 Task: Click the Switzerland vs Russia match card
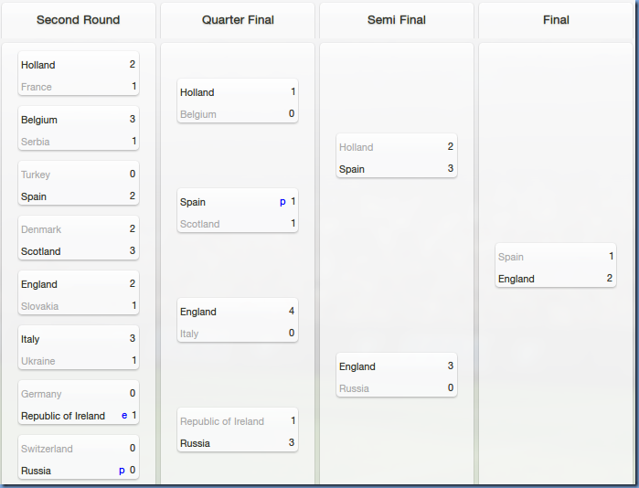pyautogui.click(x=79, y=460)
